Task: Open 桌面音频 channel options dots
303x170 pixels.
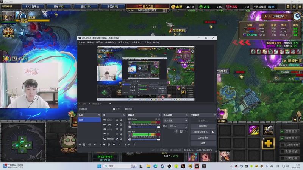Action: pyautogui.click(x=130, y=135)
